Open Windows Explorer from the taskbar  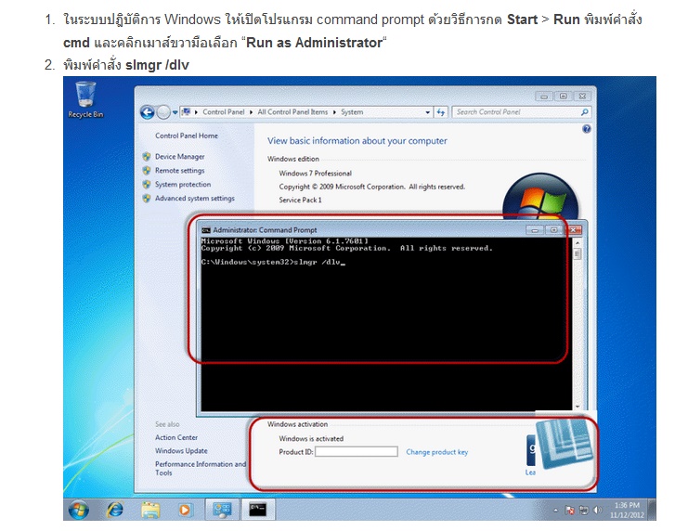[150, 510]
